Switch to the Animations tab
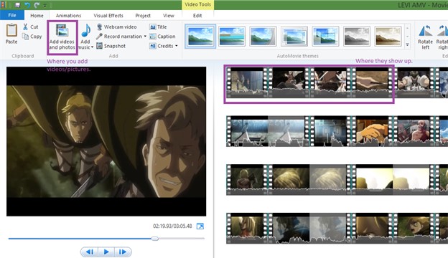 pos(69,16)
